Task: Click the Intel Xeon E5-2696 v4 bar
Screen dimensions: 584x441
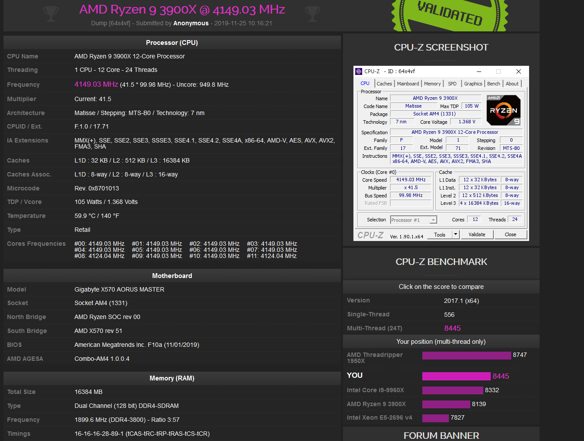Action: (x=435, y=418)
